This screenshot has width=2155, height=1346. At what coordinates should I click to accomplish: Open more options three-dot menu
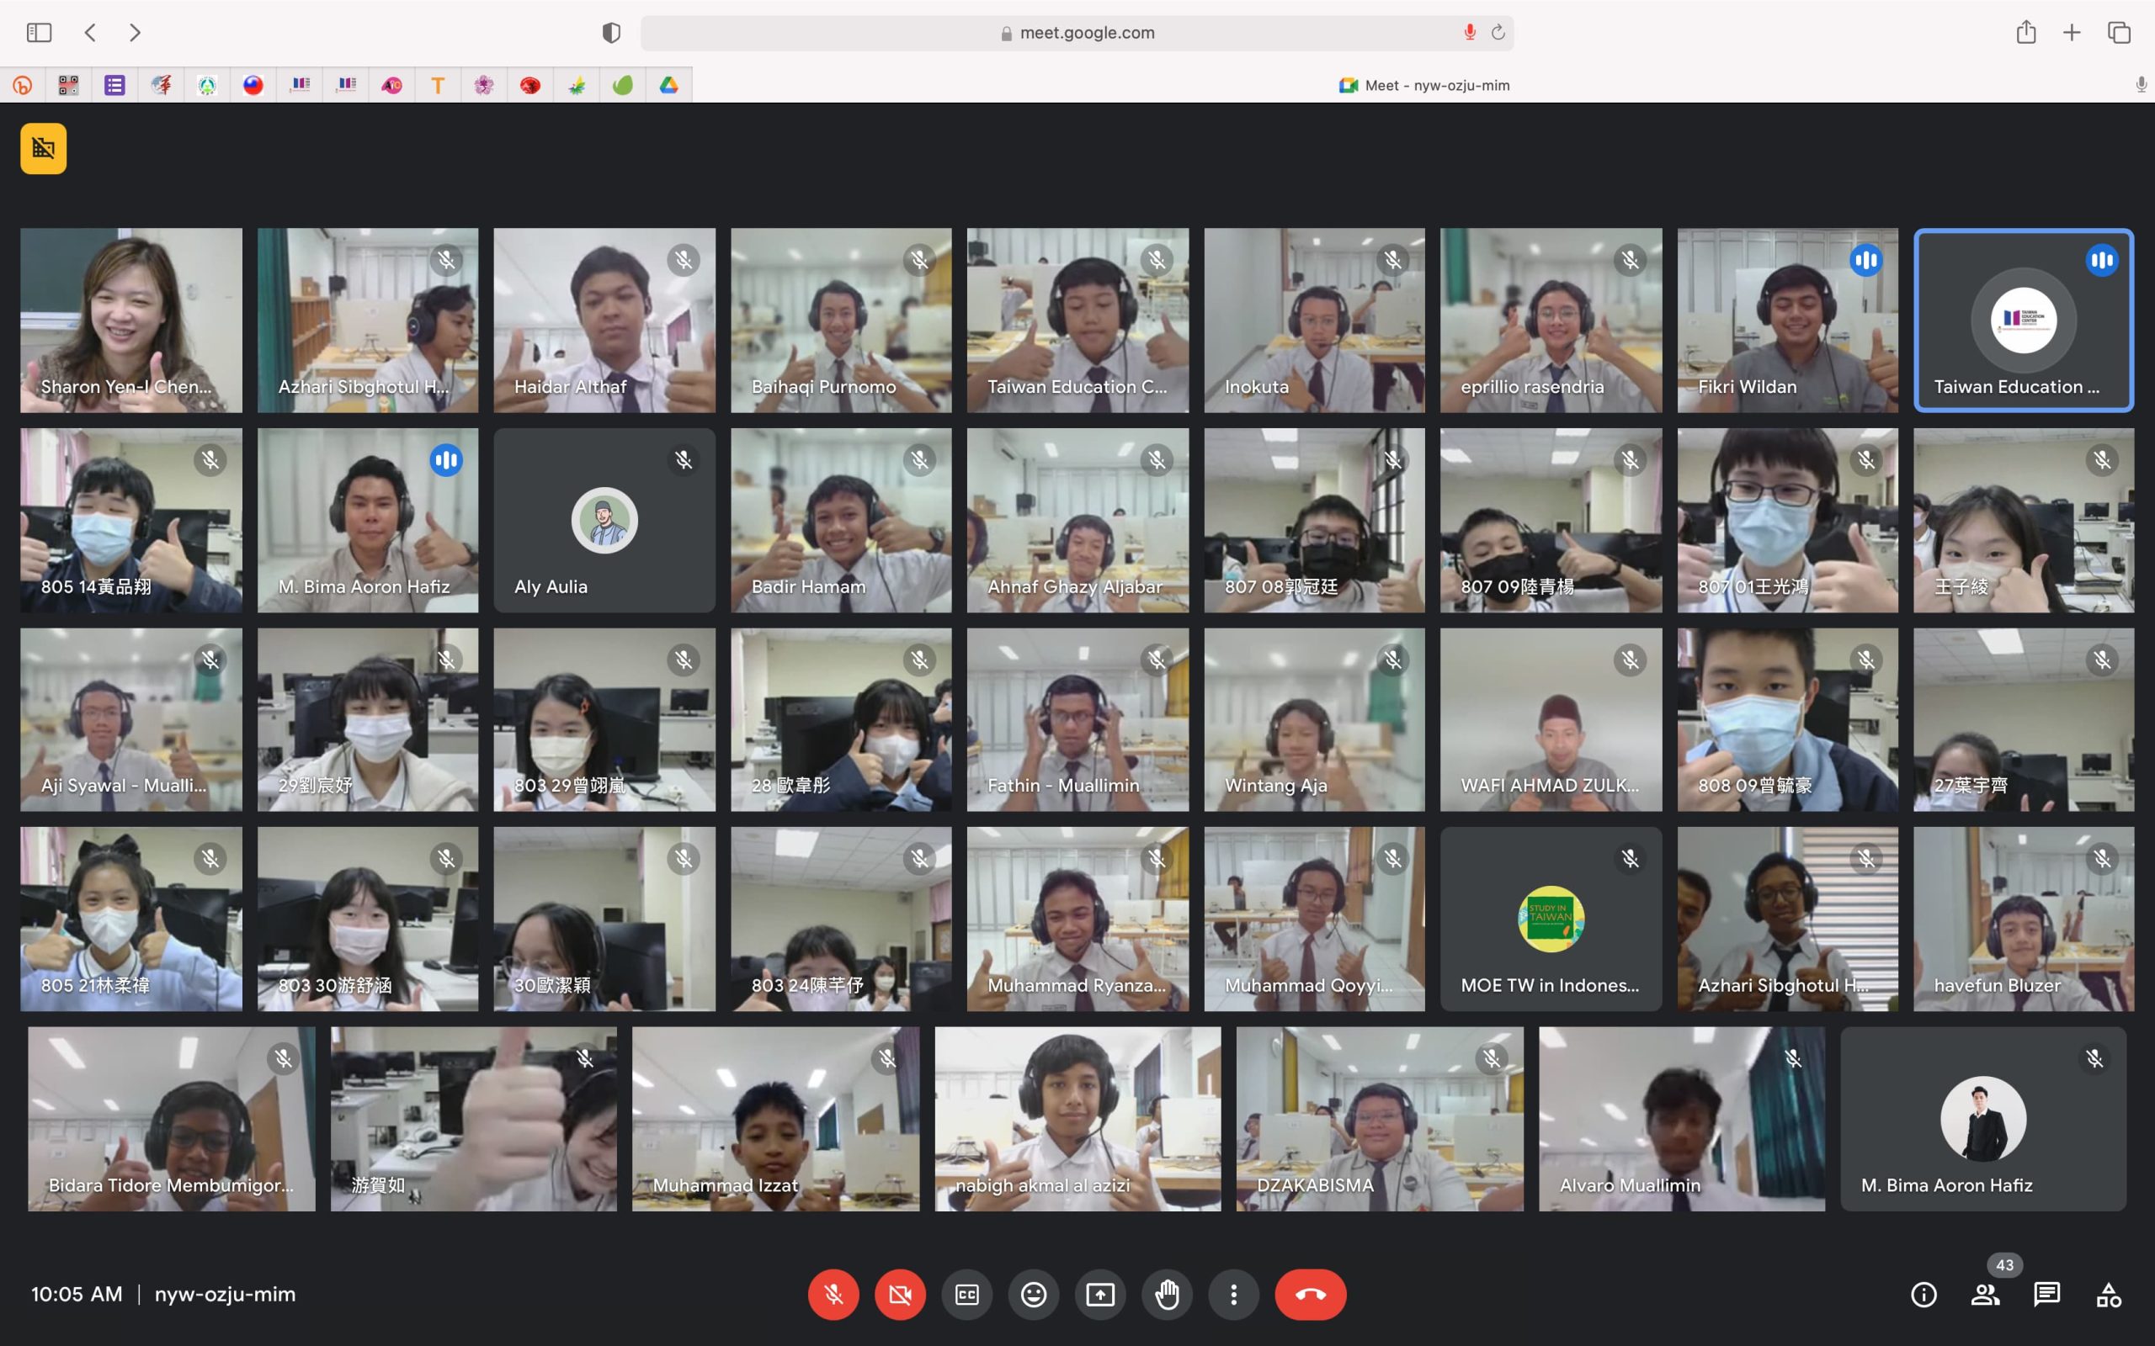1233,1295
